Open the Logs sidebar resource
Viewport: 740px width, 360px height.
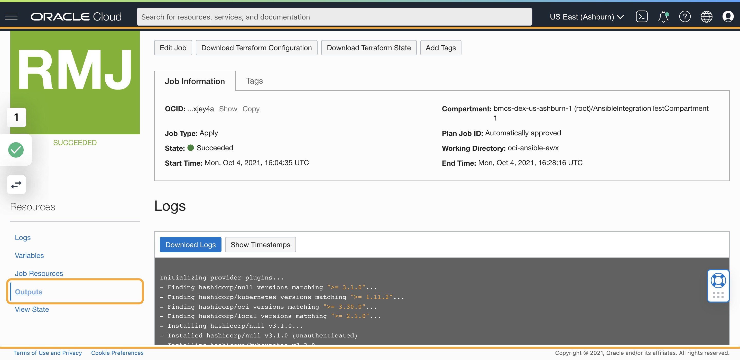click(x=23, y=237)
